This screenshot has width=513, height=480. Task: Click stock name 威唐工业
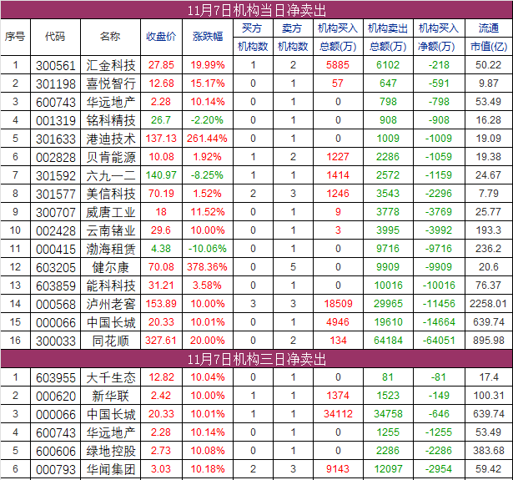click(111, 212)
